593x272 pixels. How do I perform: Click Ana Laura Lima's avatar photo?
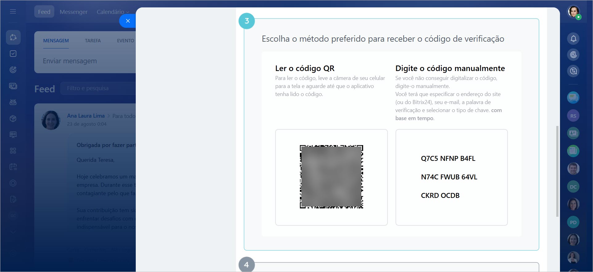[51, 120]
